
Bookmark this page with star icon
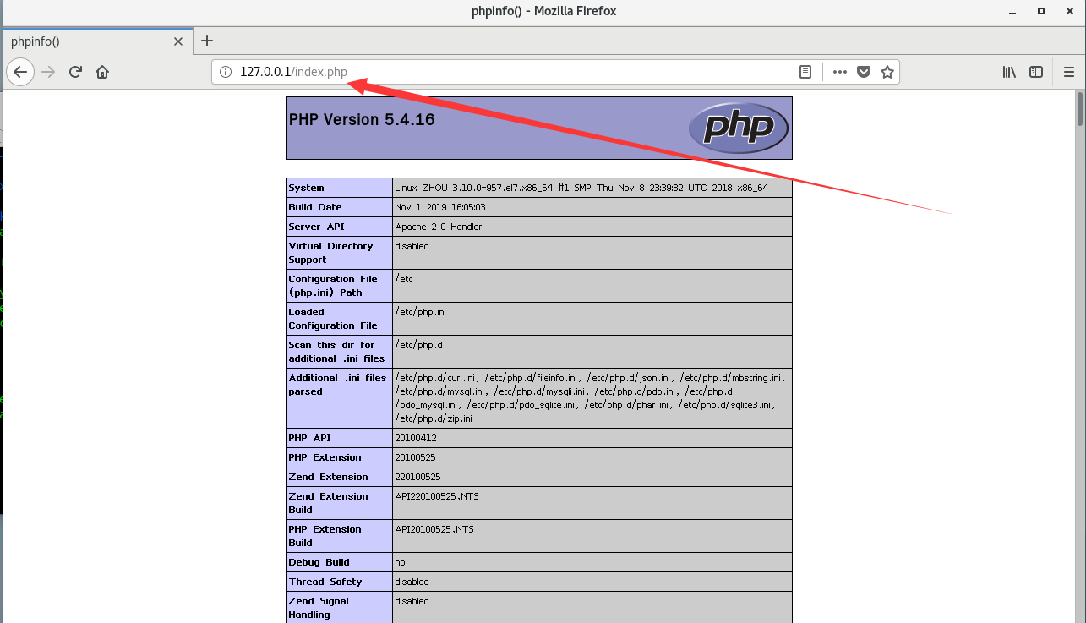887,72
